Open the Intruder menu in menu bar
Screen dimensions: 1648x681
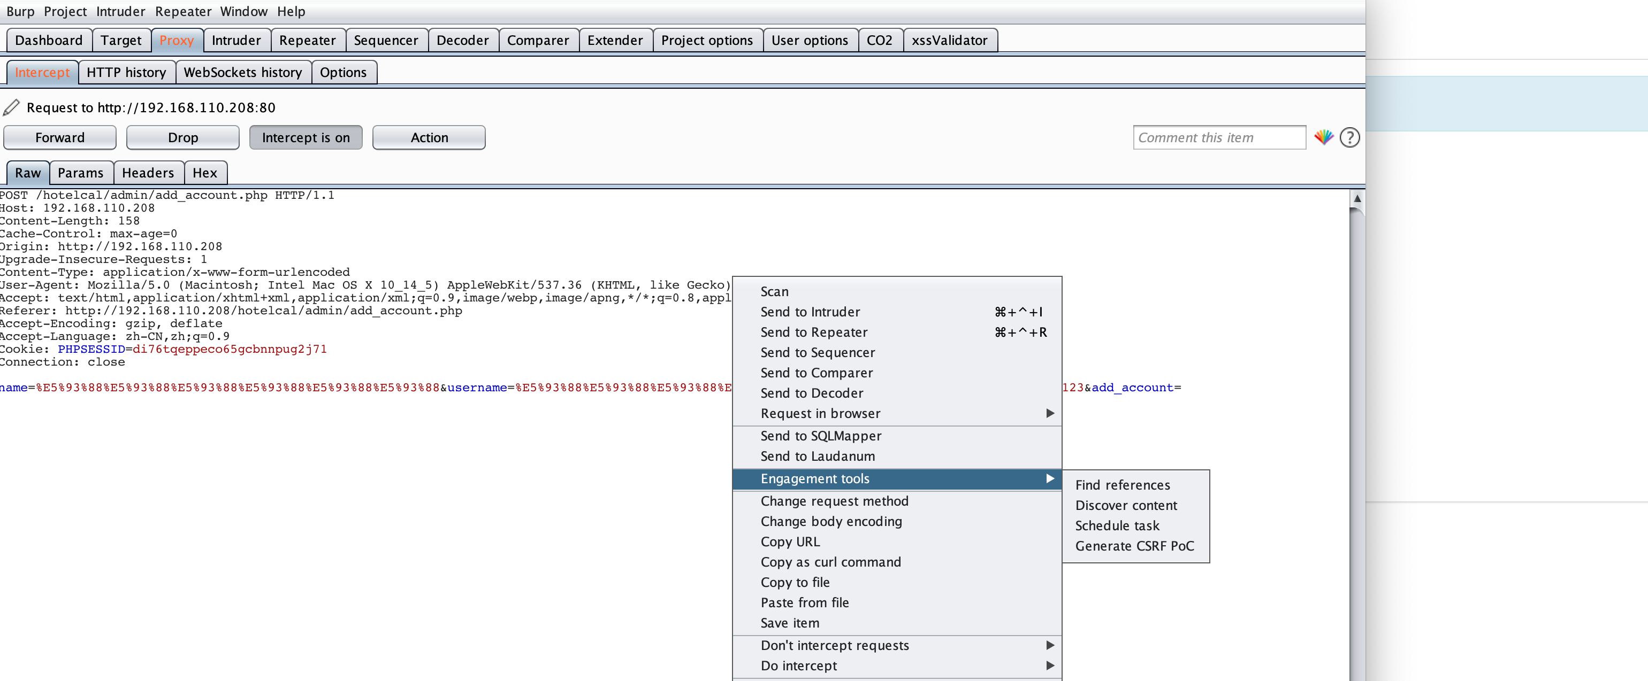coord(120,12)
